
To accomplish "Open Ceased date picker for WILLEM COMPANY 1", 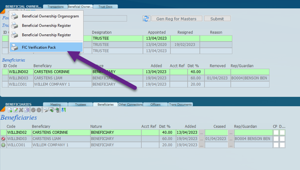I will tap(231, 145).
